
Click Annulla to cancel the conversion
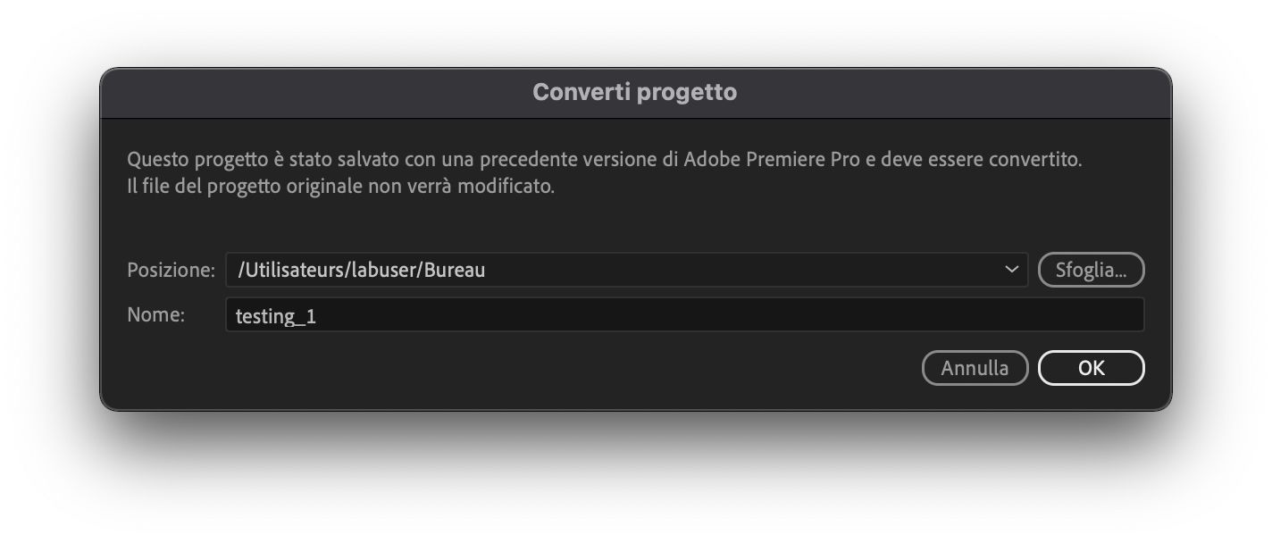click(975, 367)
